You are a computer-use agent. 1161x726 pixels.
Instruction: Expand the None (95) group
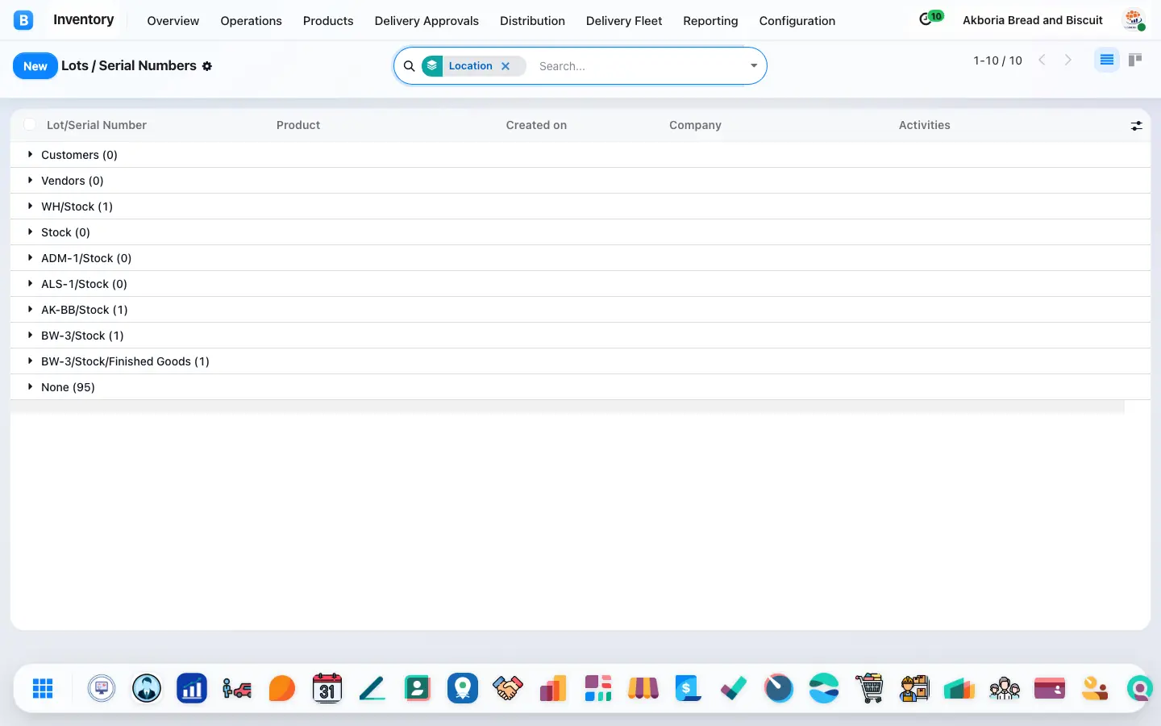580,387
